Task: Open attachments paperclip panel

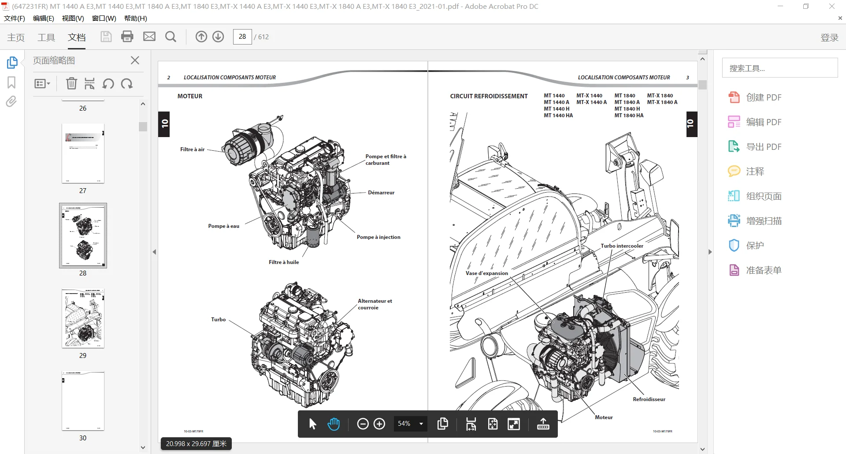Action: point(11,102)
